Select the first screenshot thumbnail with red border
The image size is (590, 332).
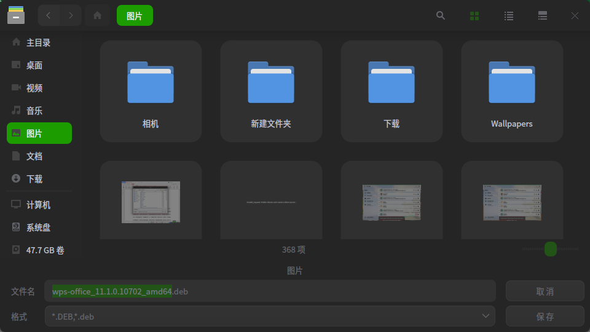coord(151,202)
